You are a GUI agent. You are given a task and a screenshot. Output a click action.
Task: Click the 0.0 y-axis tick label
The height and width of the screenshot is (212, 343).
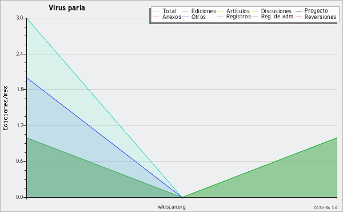[19, 197]
